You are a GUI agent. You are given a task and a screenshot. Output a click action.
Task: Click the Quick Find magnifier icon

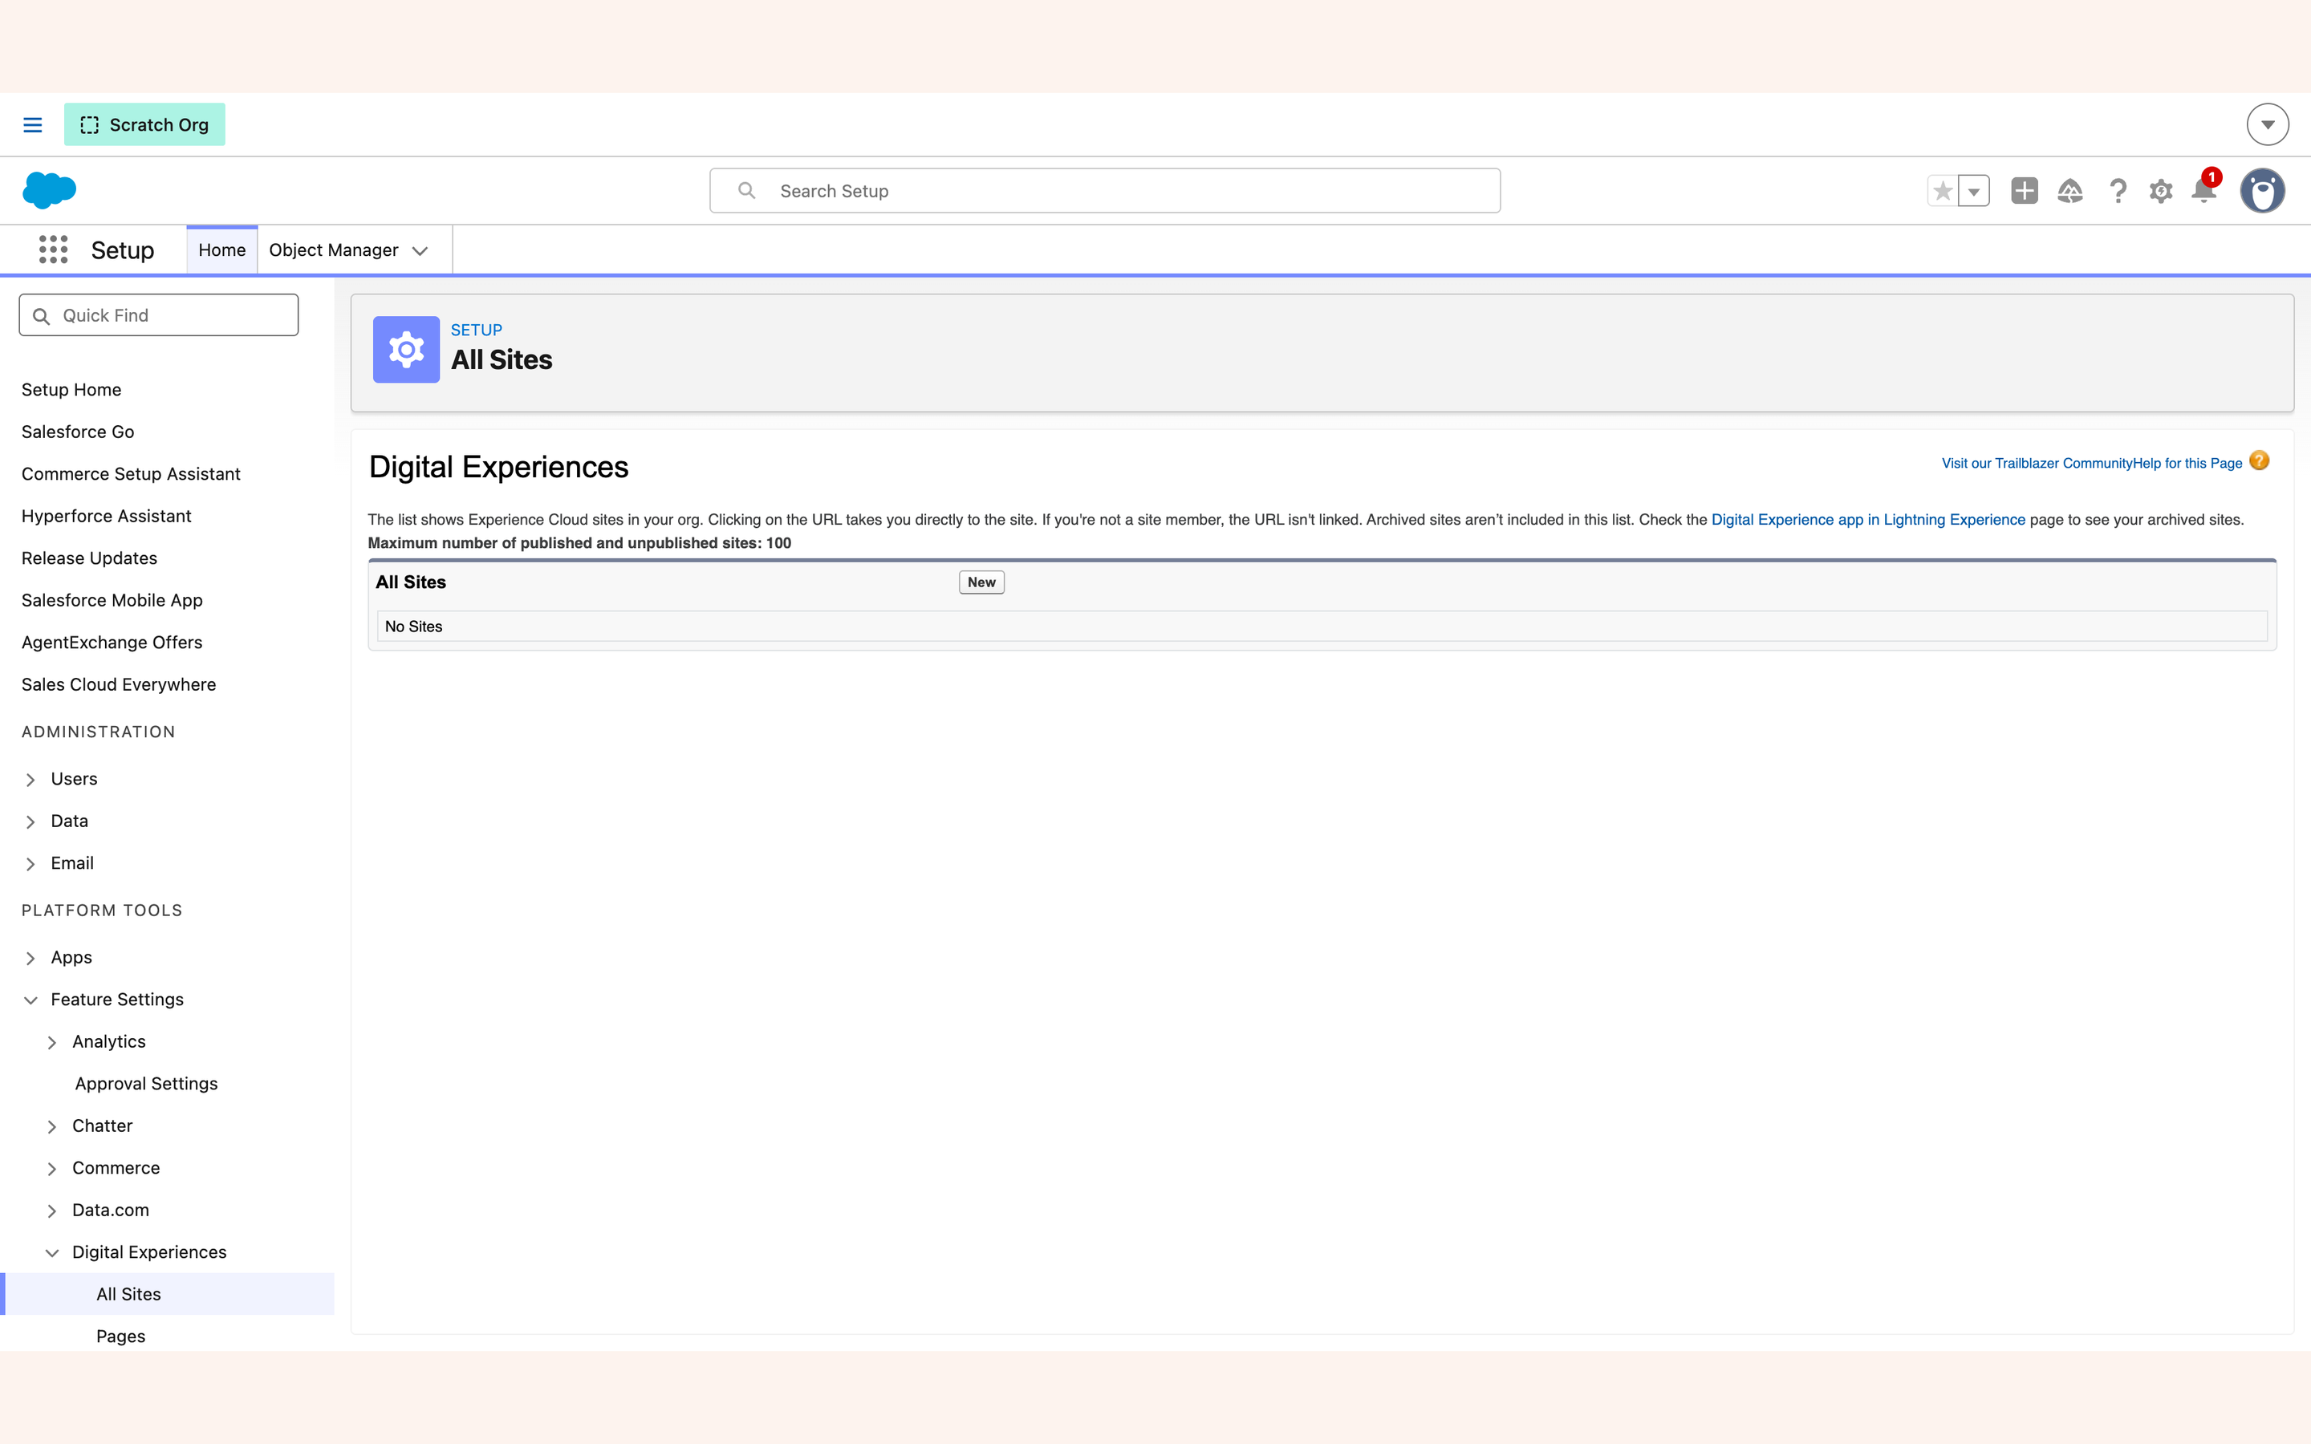tap(41, 316)
